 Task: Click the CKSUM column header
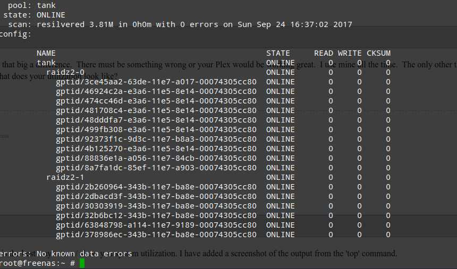tap(378, 53)
